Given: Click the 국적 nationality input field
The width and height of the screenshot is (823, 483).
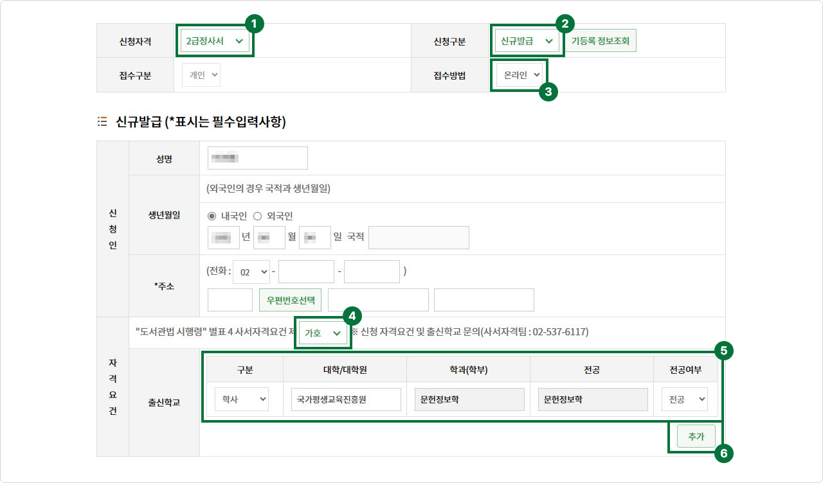Looking at the screenshot, I should (419, 237).
